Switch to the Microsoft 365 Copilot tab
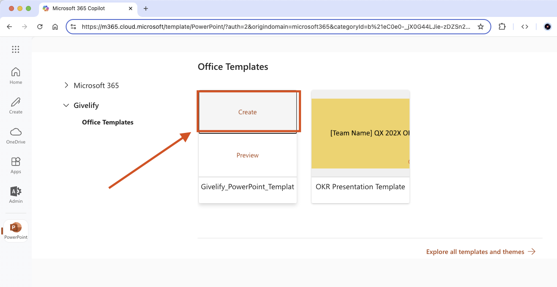 (x=88, y=8)
